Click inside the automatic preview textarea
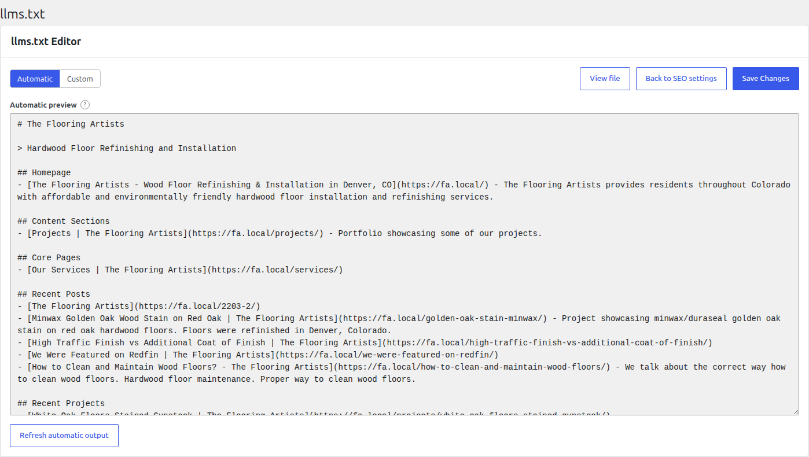 pyautogui.click(x=404, y=264)
